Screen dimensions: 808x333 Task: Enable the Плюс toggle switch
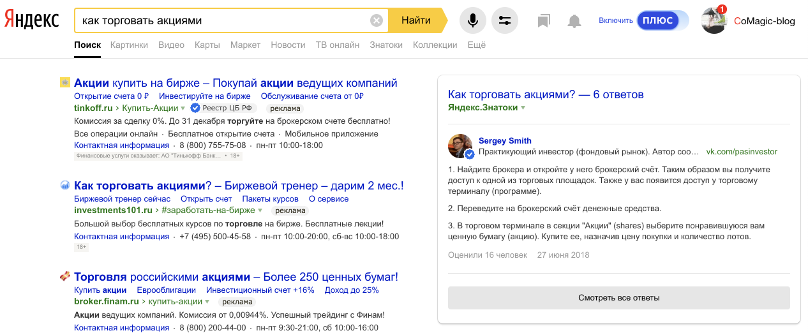(662, 20)
